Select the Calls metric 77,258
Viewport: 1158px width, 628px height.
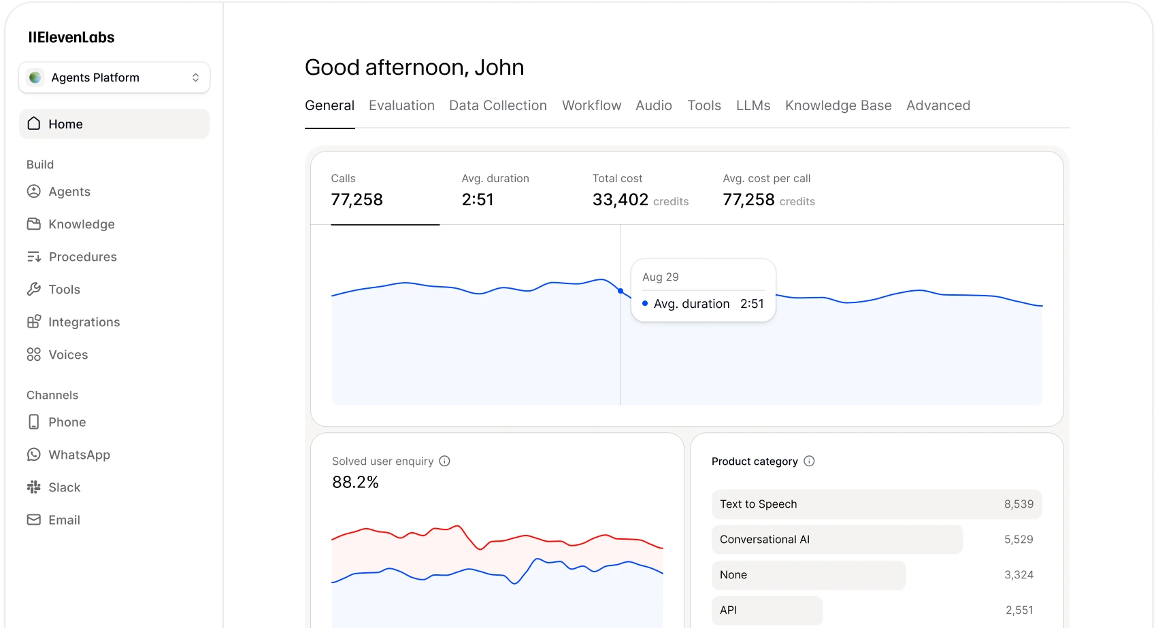[x=385, y=190]
